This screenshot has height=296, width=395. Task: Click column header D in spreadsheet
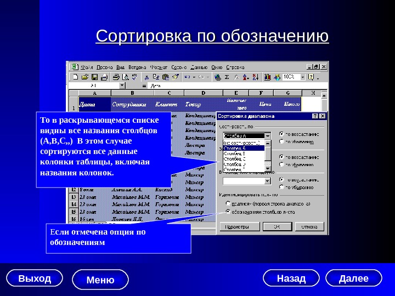pyautogui.click(x=204, y=93)
